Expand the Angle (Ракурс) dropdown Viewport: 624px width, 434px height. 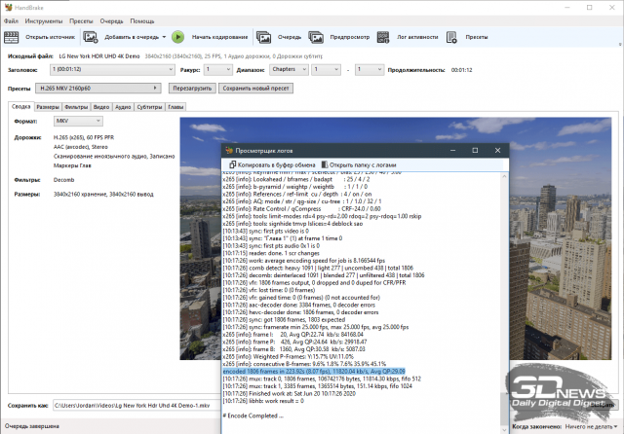click(x=217, y=70)
